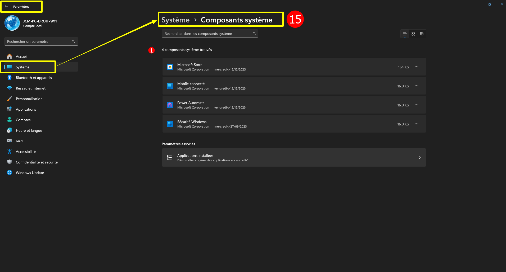Open the JCM-PC-DROIT-W11 account avatar
The height and width of the screenshot is (272, 506).
tap(12, 23)
